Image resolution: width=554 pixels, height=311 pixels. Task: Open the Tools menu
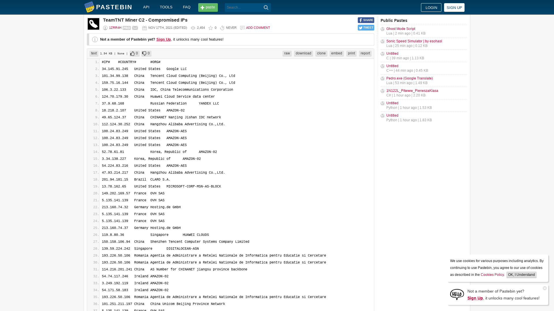[166, 7]
